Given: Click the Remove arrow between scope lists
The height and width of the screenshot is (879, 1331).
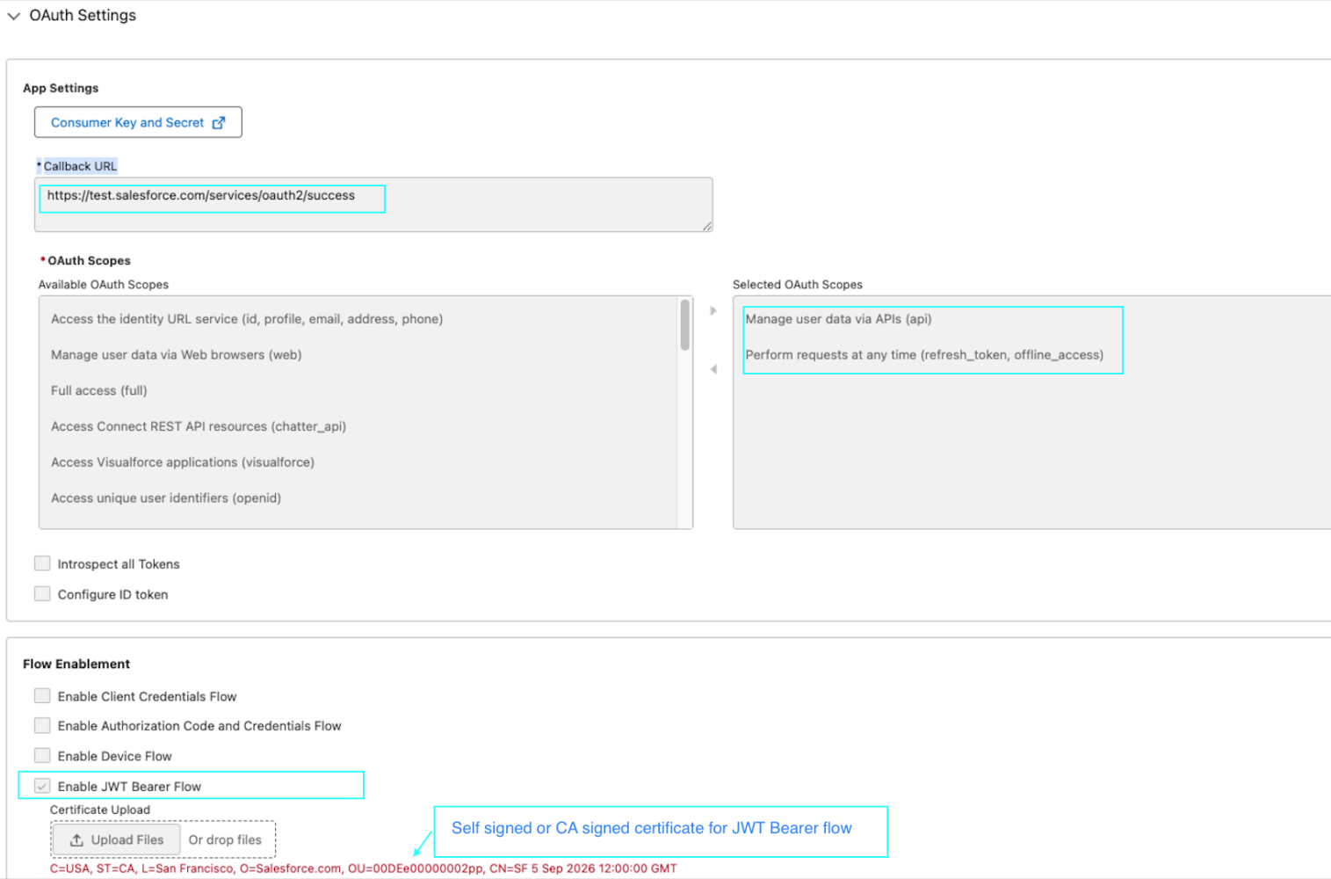Looking at the screenshot, I should [x=713, y=369].
